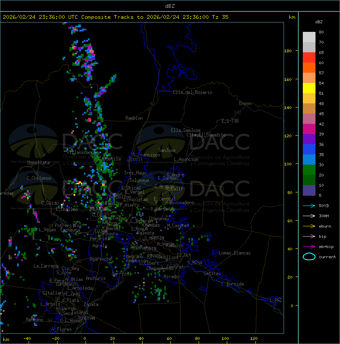Click the 'Encon' place label
Viewport: 340px width, 344px height.
click(x=245, y=103)
